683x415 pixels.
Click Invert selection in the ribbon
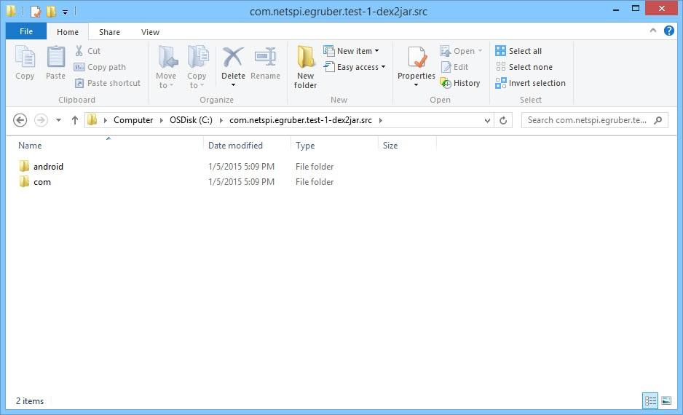click(530, 83)
